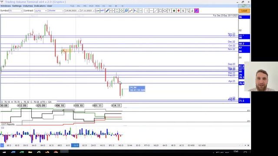Place a green up arrow marker
278x156 pixels.
[174, 11]
